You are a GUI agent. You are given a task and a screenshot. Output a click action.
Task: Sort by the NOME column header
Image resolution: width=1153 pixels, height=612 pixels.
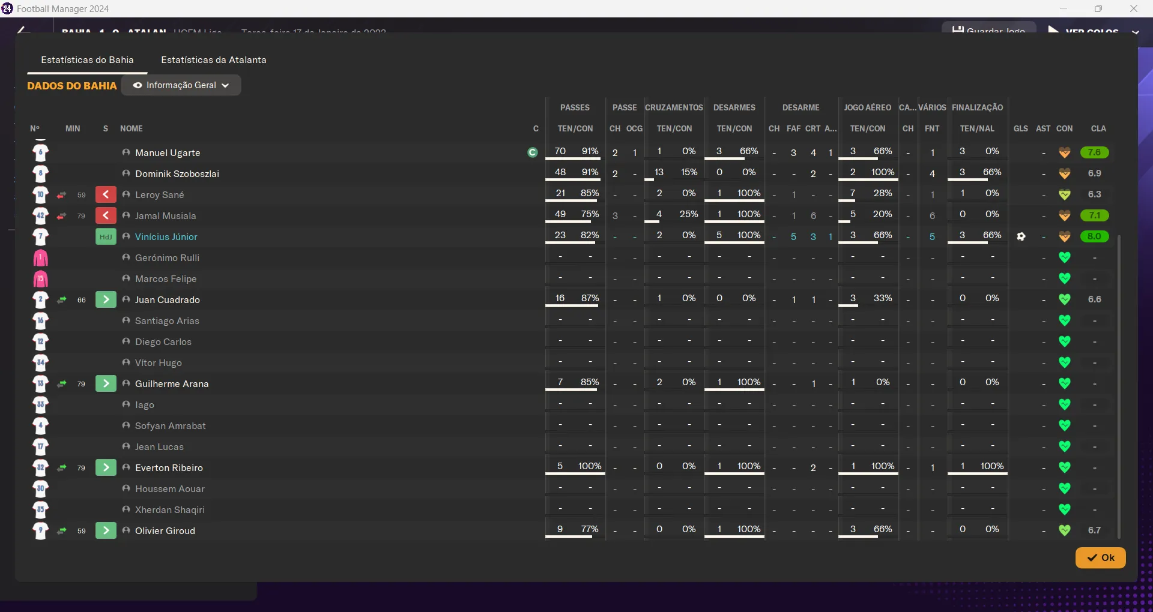coord(132,128)
